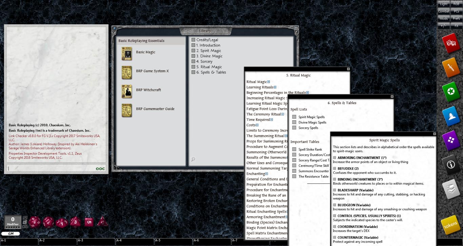Click the orange sword sidebar icon
The width and height of the screenshot is (463, 246).
pos(450,67)
